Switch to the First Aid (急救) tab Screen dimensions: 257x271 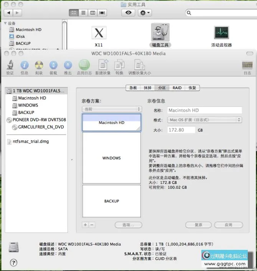coord(133,88)
